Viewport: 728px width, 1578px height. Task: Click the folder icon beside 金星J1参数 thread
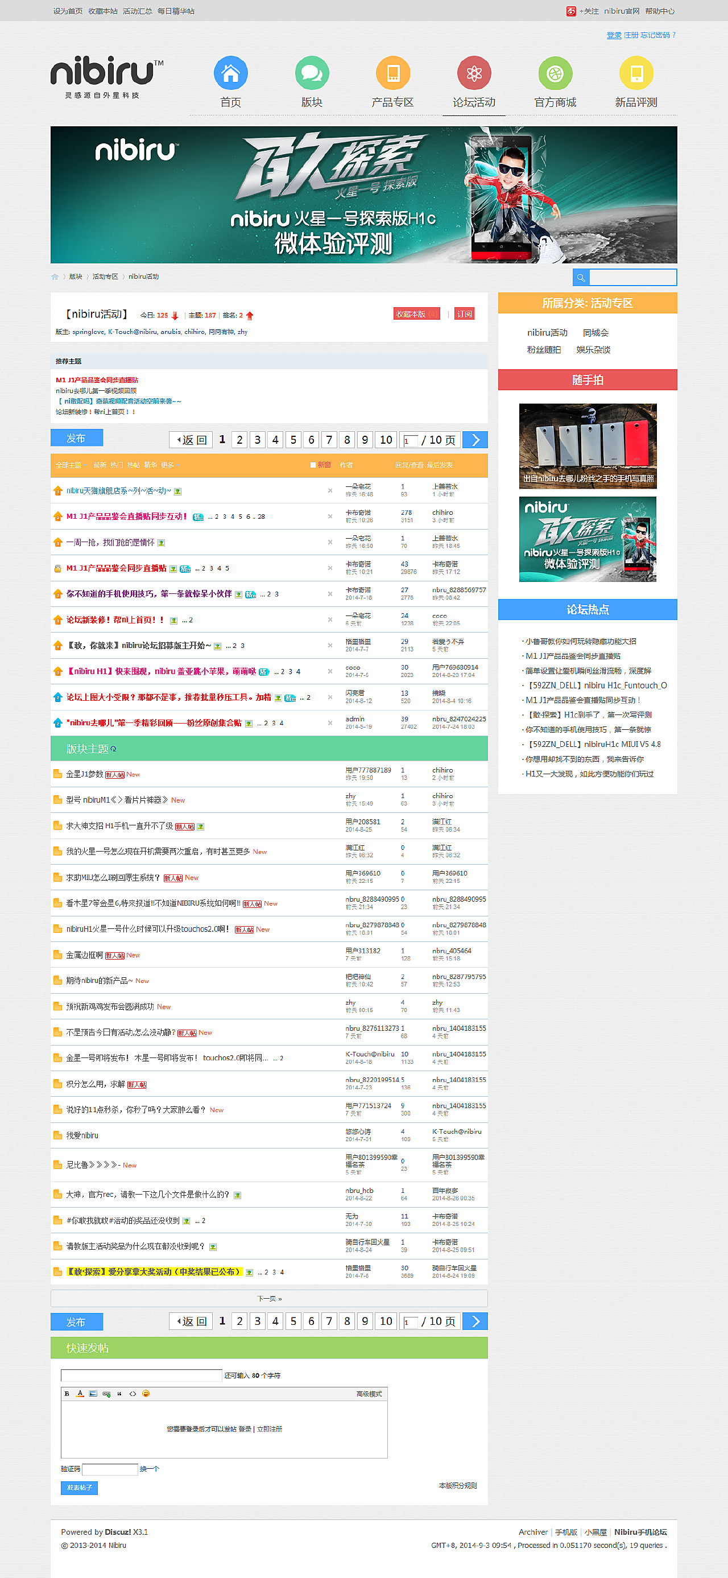(57, 774)
